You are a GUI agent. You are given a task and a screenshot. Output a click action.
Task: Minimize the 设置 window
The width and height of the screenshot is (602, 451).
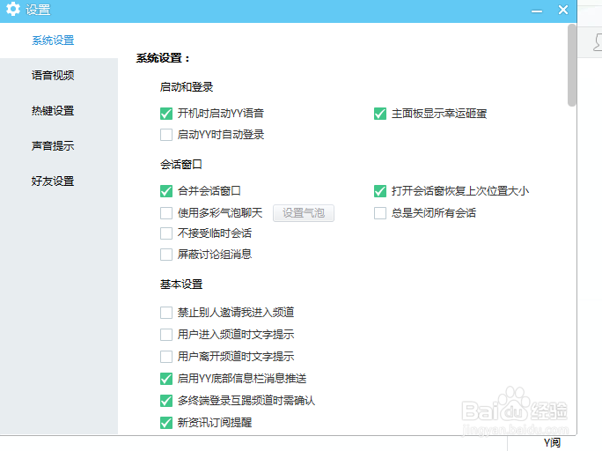[x=537, y=11]
